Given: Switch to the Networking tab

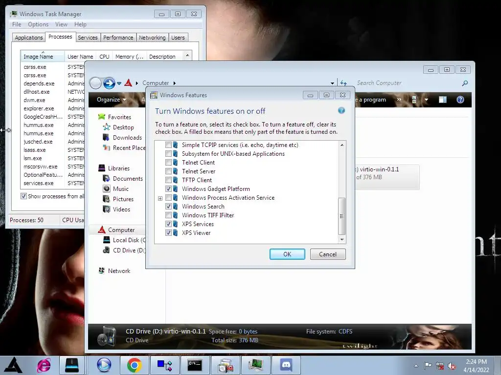Looking at the screenshot, I should pos(152,38).
